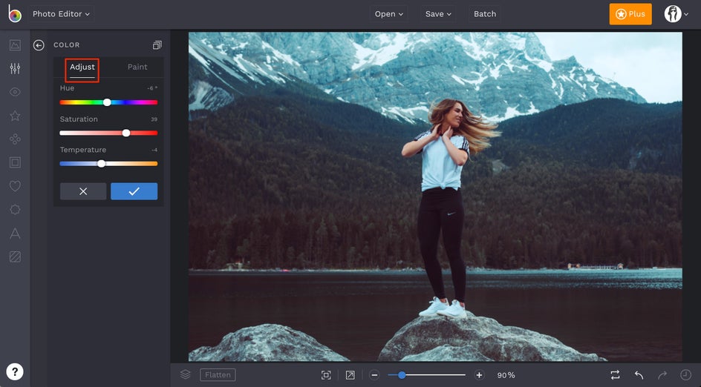This screenshot has width=701, height=387.
Task: Open the Image Manager sidebar icon
Action: 15,44
